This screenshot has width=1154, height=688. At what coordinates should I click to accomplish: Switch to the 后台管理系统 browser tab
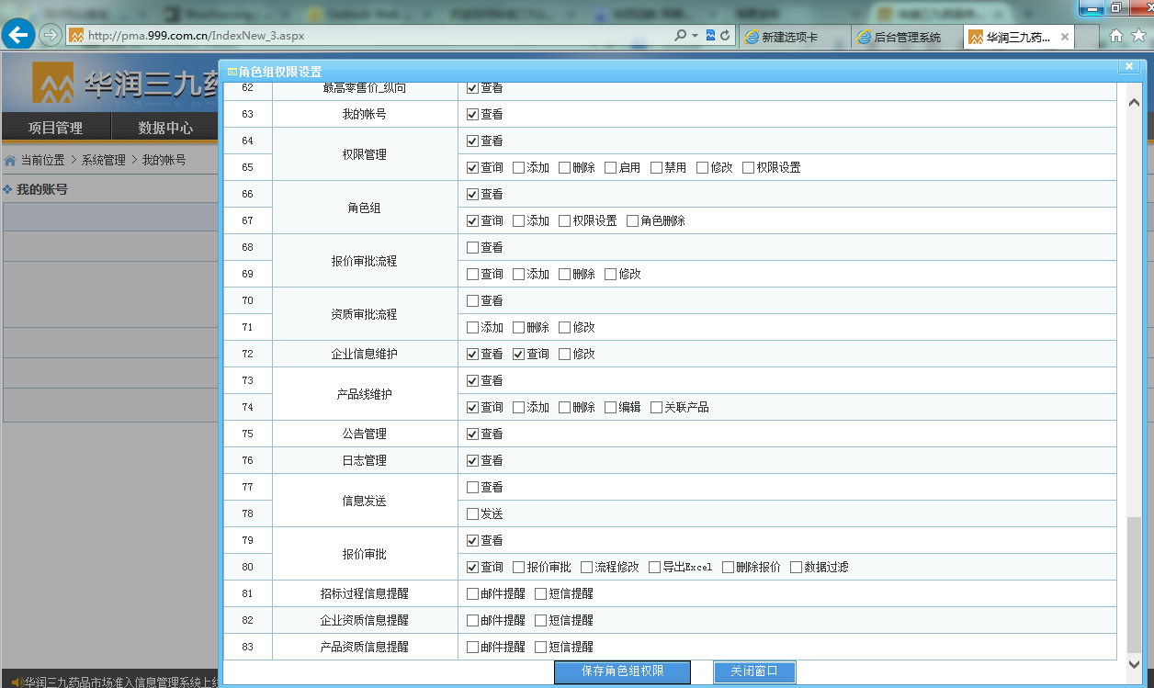(x=906, y=37)
